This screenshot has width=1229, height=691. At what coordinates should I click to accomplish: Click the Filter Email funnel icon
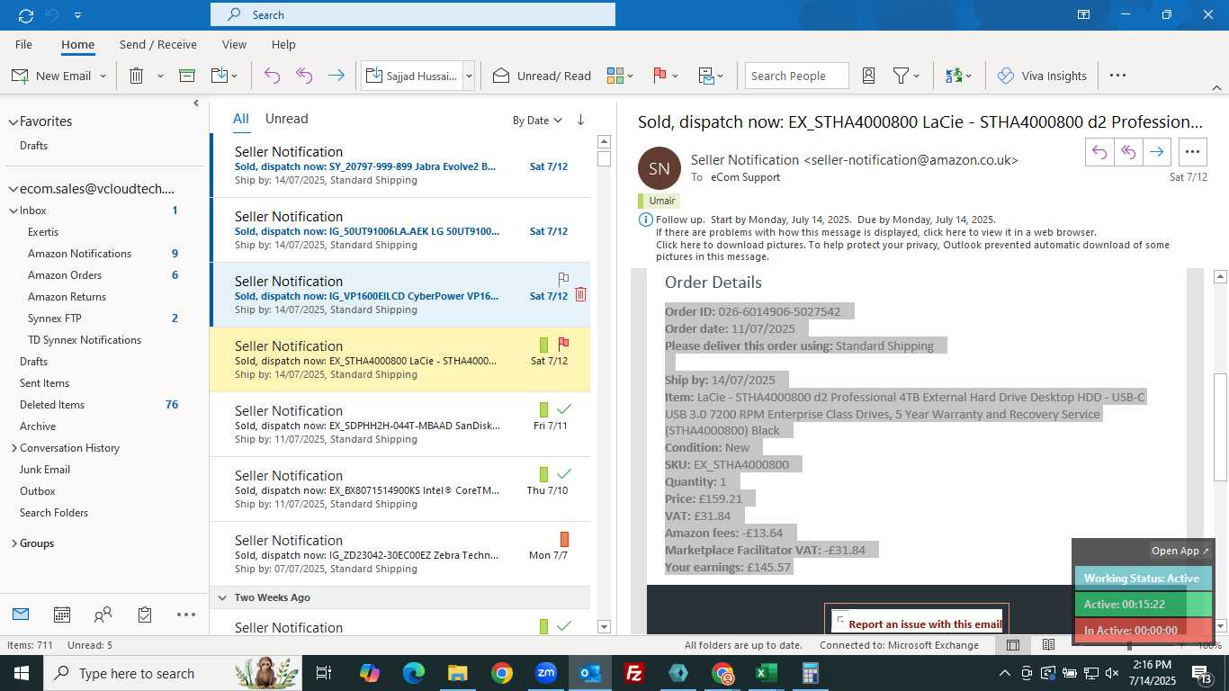(x=901, y=76)
